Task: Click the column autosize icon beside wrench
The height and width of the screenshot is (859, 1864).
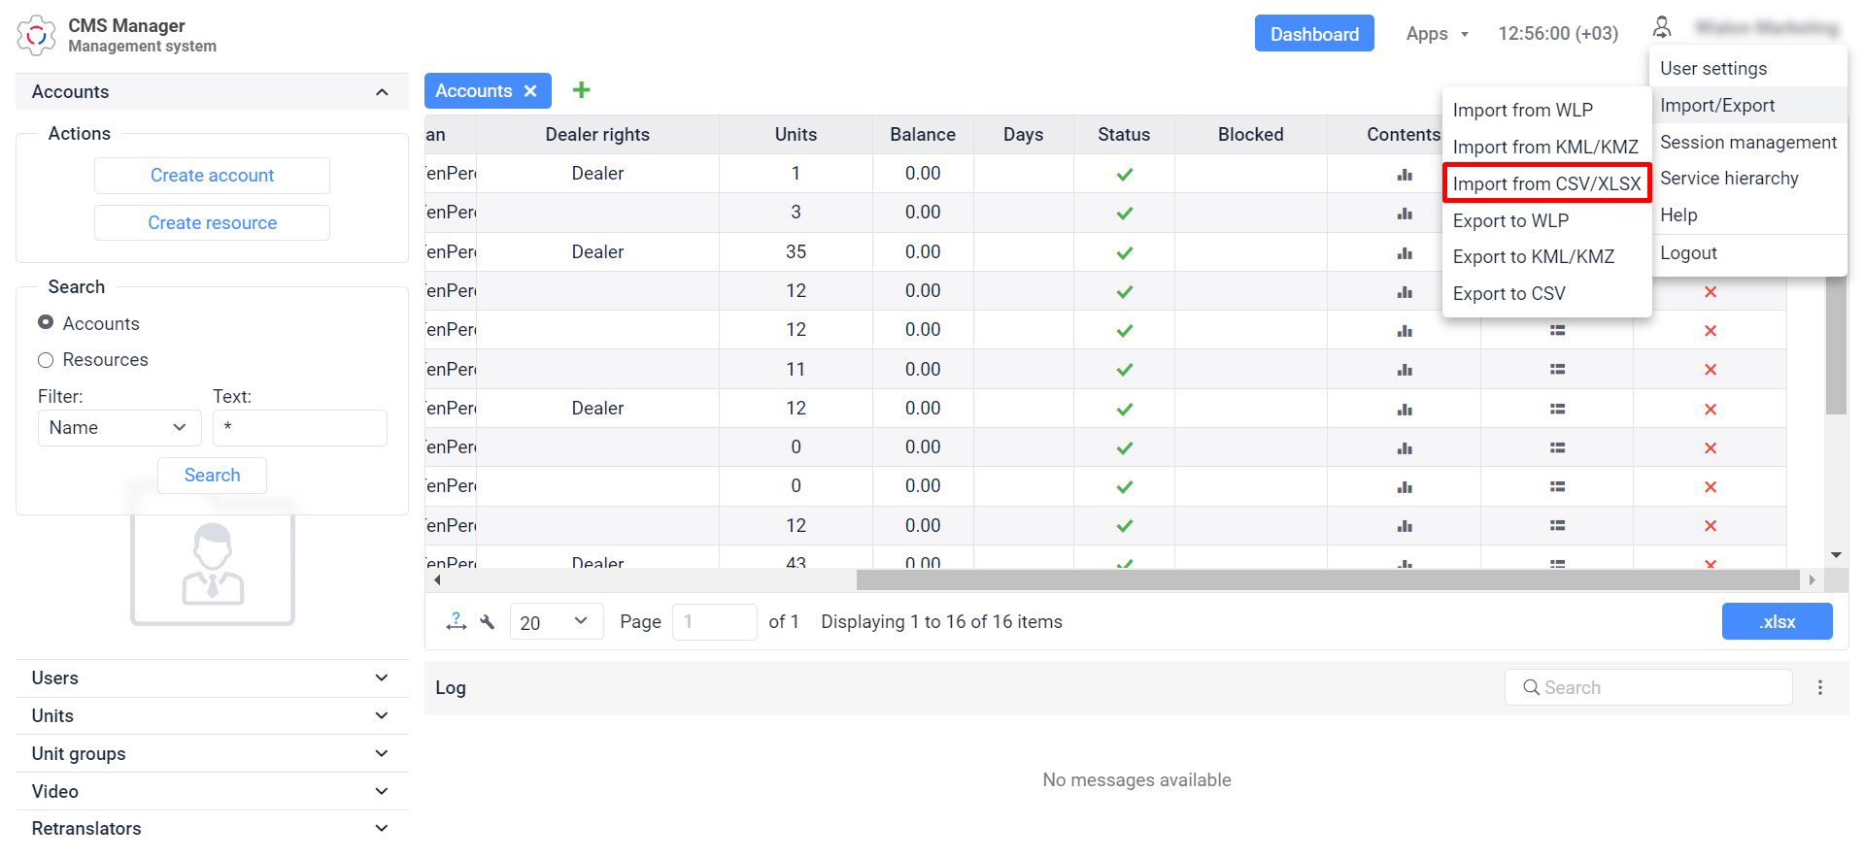Action: 456,622
